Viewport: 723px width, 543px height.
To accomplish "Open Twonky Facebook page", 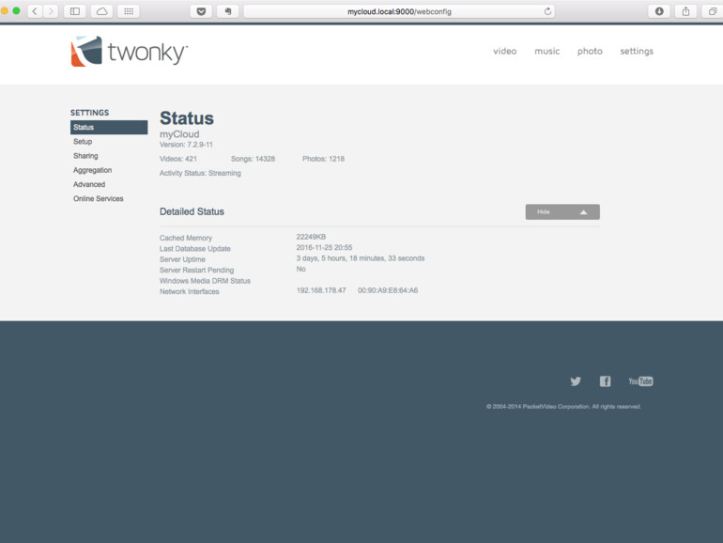I will pos(605,381).
